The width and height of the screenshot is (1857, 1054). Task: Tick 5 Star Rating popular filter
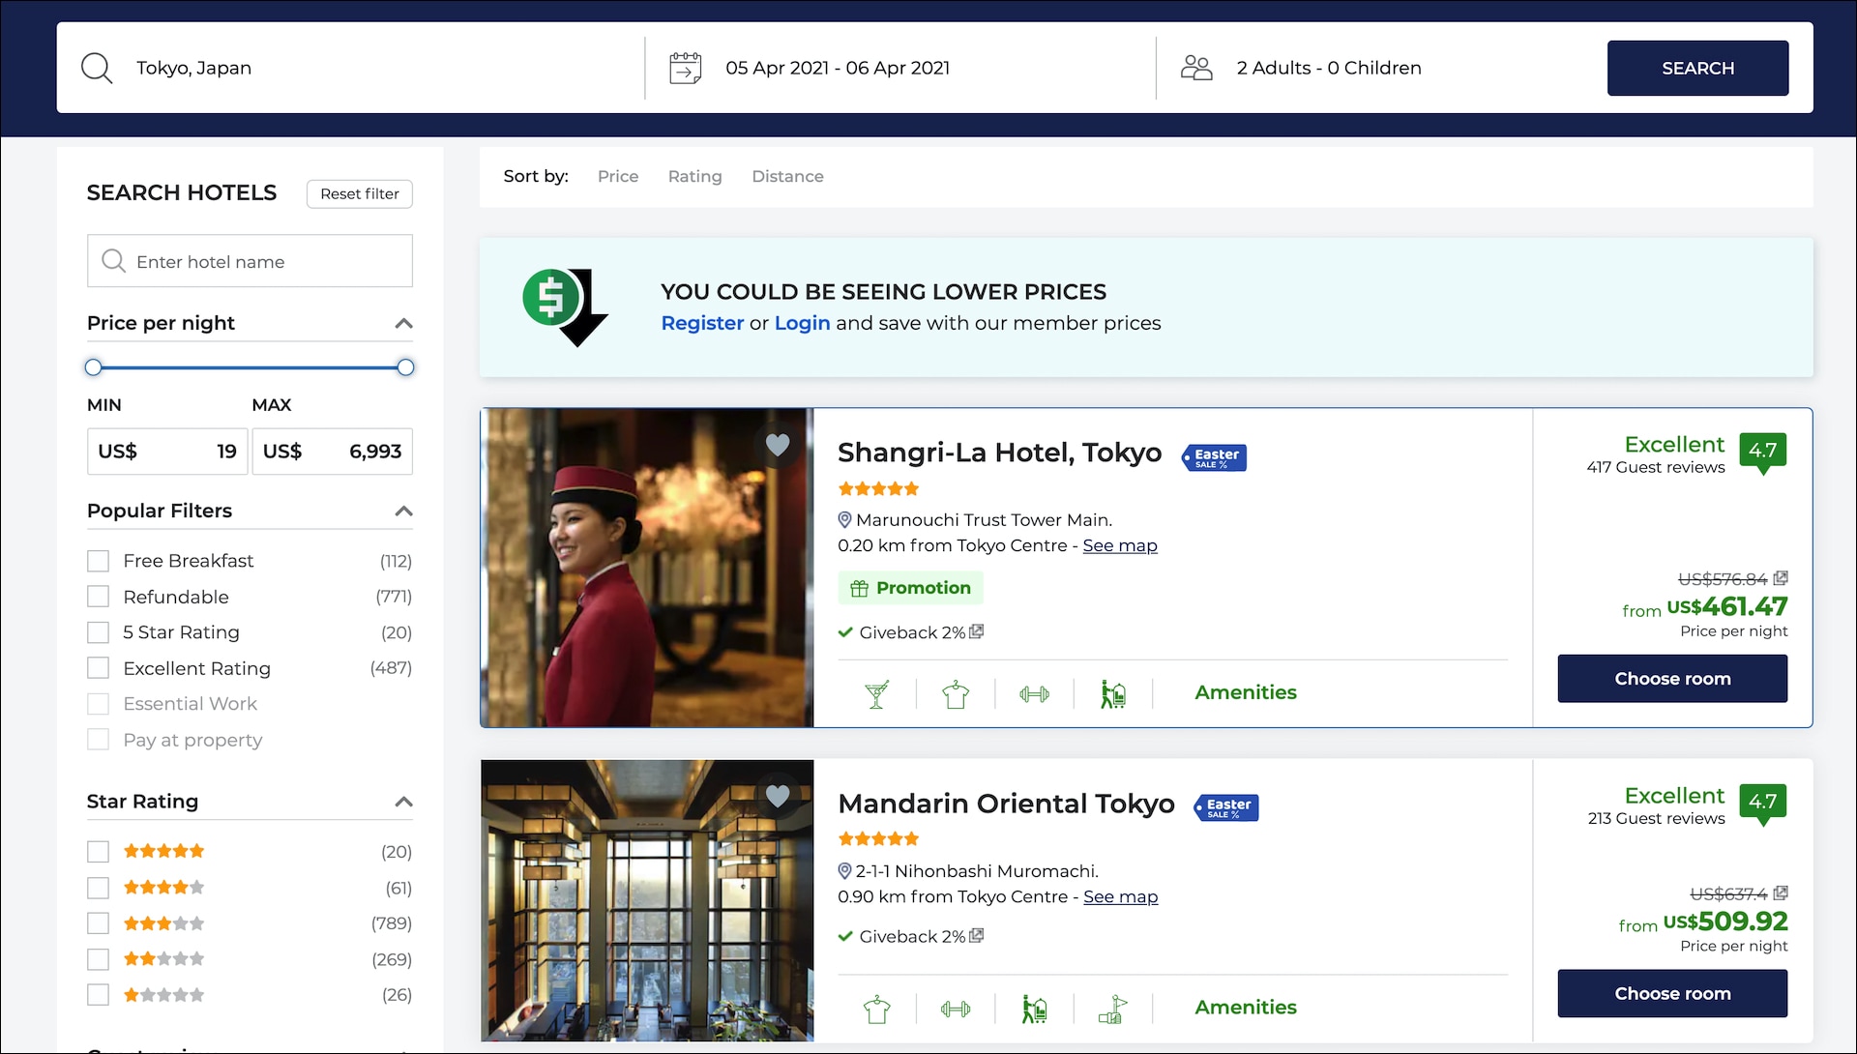point(98,632)
